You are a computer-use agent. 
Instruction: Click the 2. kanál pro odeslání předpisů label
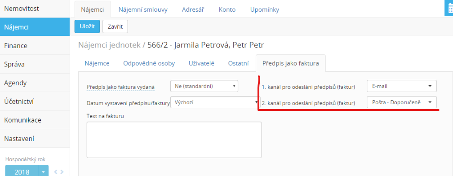(309, 103)
